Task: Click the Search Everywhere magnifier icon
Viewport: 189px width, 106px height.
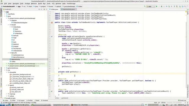Action: pos(185,6)
